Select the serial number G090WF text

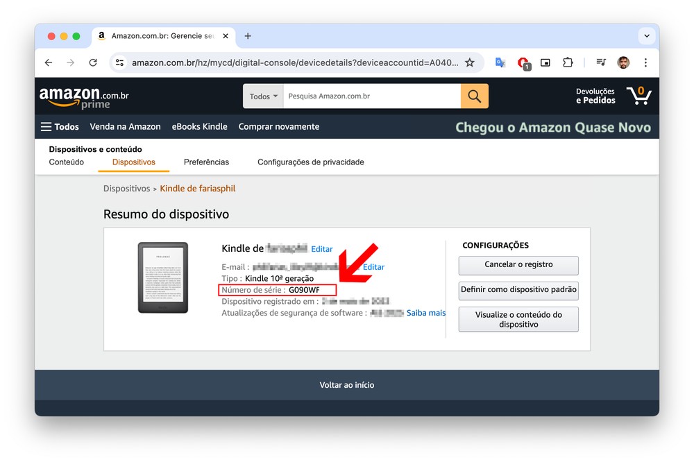click(x=304, y=290)
